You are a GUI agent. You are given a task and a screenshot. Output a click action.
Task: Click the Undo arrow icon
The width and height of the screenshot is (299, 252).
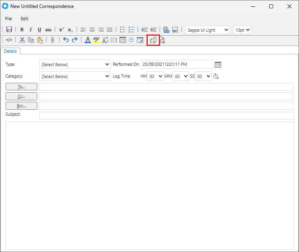tap(66, 40)
